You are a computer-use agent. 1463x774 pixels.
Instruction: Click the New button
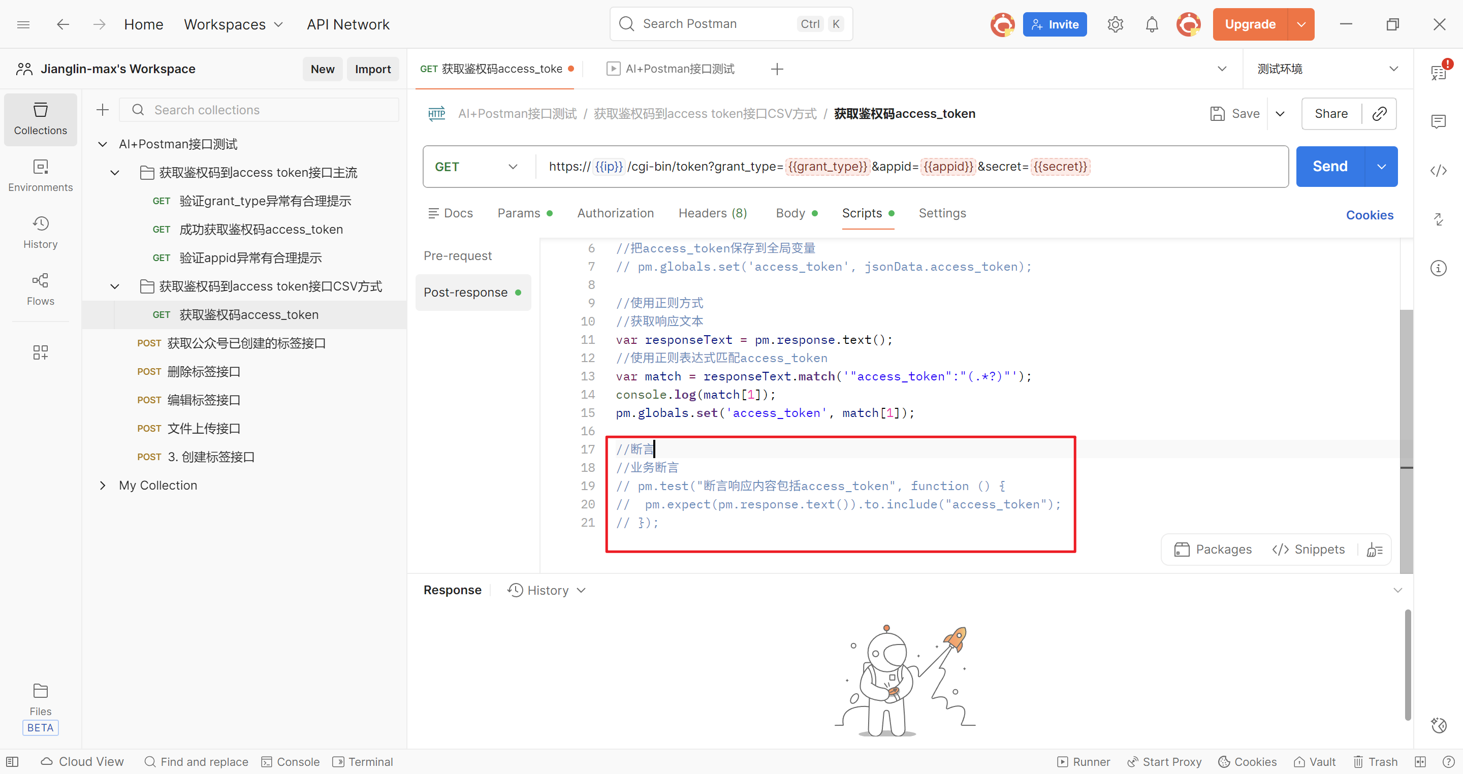pyautogui.click(x=322, y=69)
